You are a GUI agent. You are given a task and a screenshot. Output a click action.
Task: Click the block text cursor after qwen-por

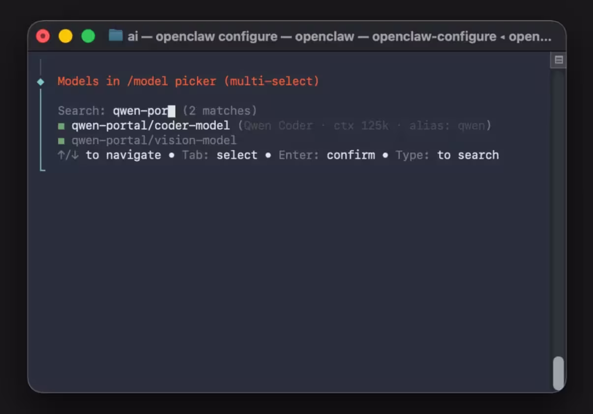click(172, 111)
